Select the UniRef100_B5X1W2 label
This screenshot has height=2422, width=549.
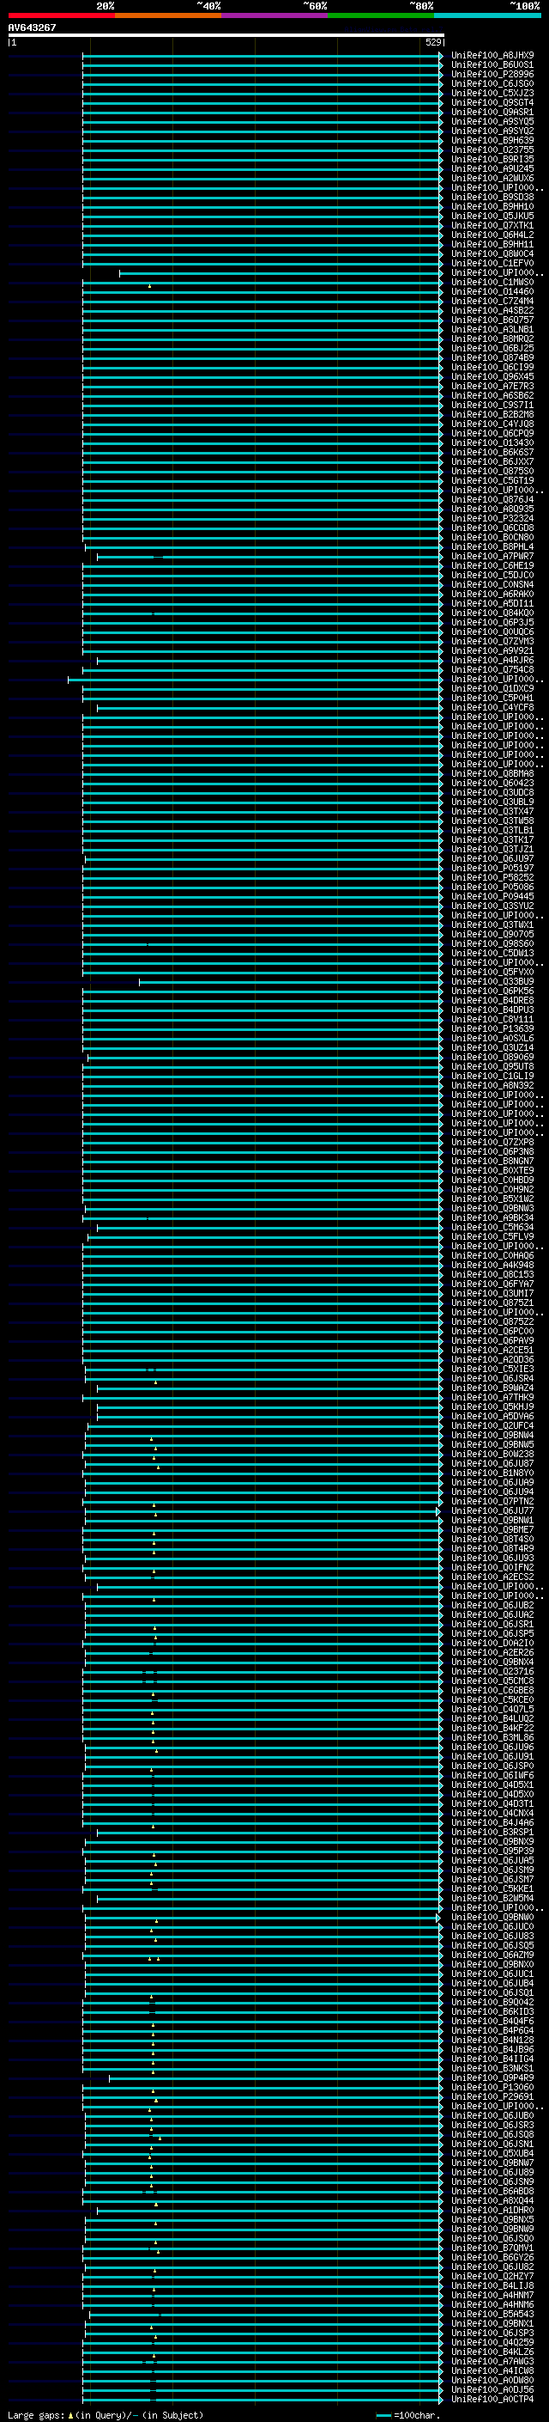pyautogui.click(x=492, y=1199)
